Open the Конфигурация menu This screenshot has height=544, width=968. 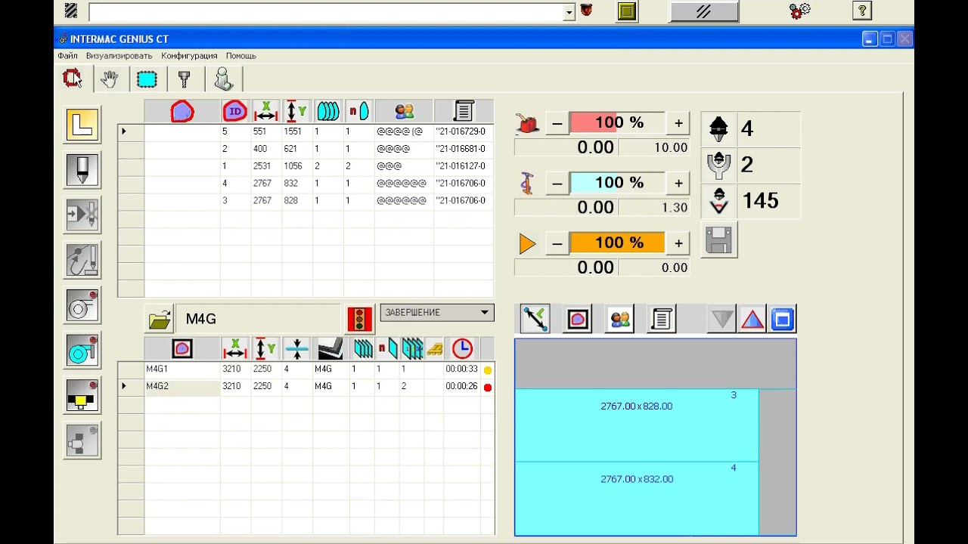click(x=189, y=56)
